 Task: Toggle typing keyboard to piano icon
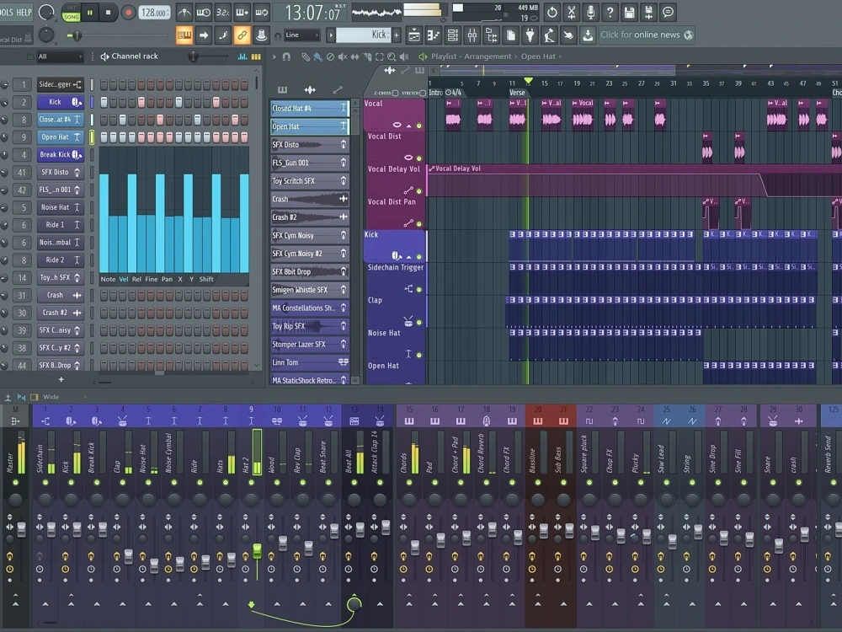[184, 35]
